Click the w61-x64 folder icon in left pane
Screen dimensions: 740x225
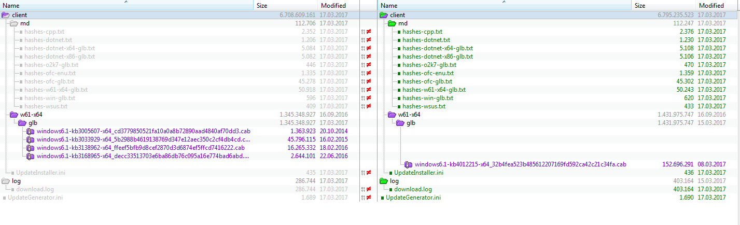14,115
